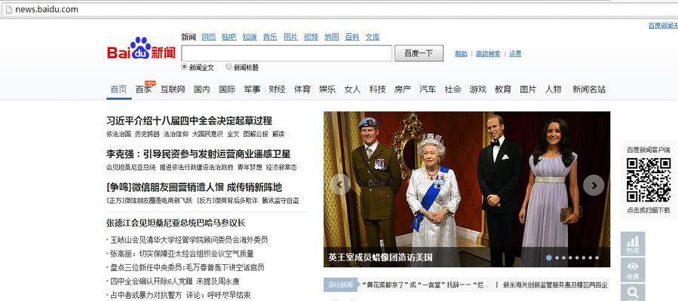Open the 军事 news tab

[x=252, y=90]
